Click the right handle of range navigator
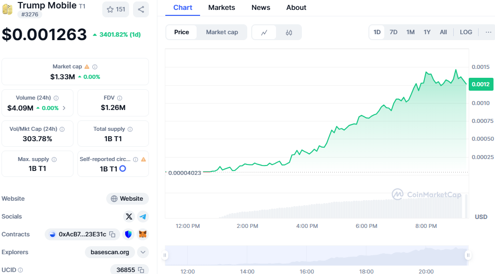The image size is (495, 274). [468, 255]
